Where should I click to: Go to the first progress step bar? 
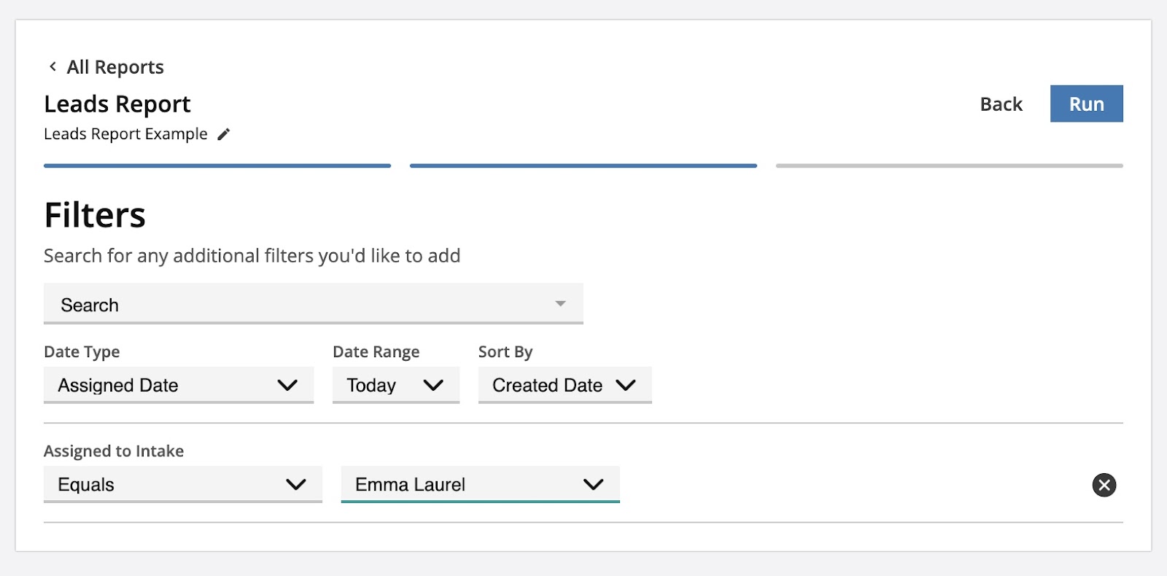217,166
